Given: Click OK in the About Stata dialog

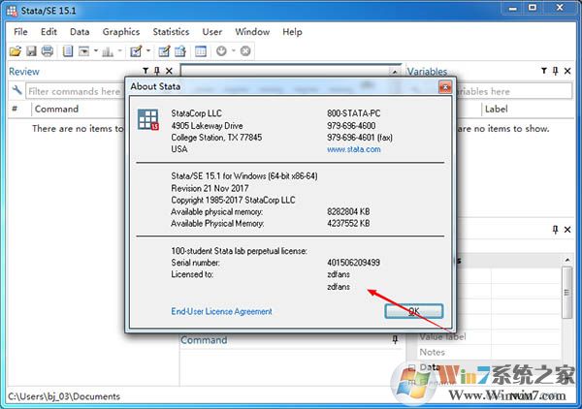Looking at the screenshot, I should (x=414, y=311).
